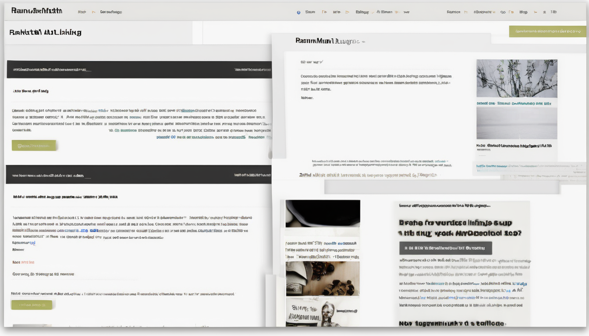589x336 pixels.
Task: Click the green banner button at the top right
Action: (547, 31)
